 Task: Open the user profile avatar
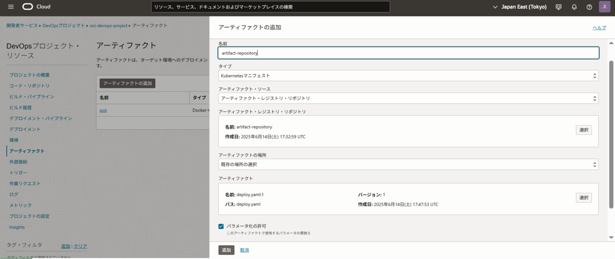(x=604, y=7)
